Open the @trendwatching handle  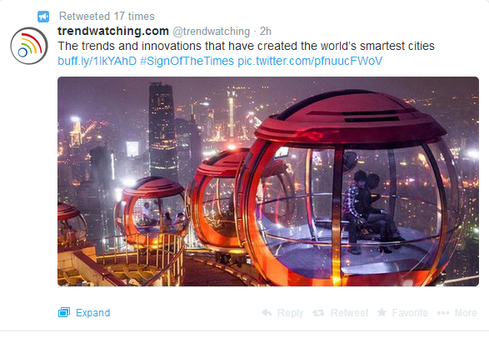coord(211,32)
